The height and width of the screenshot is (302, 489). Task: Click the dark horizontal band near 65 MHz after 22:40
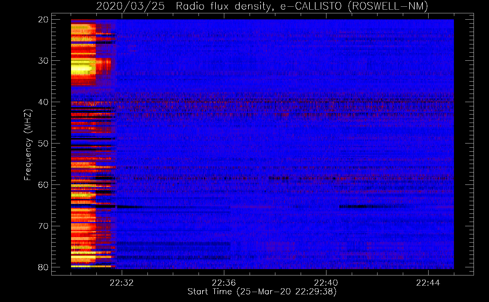[x=372, y=207]
